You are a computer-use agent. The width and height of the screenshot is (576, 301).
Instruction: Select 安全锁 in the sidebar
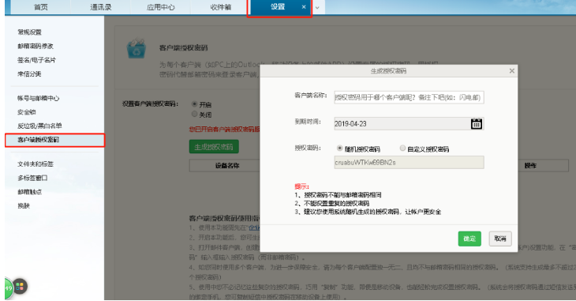click(x=27, y=112)
